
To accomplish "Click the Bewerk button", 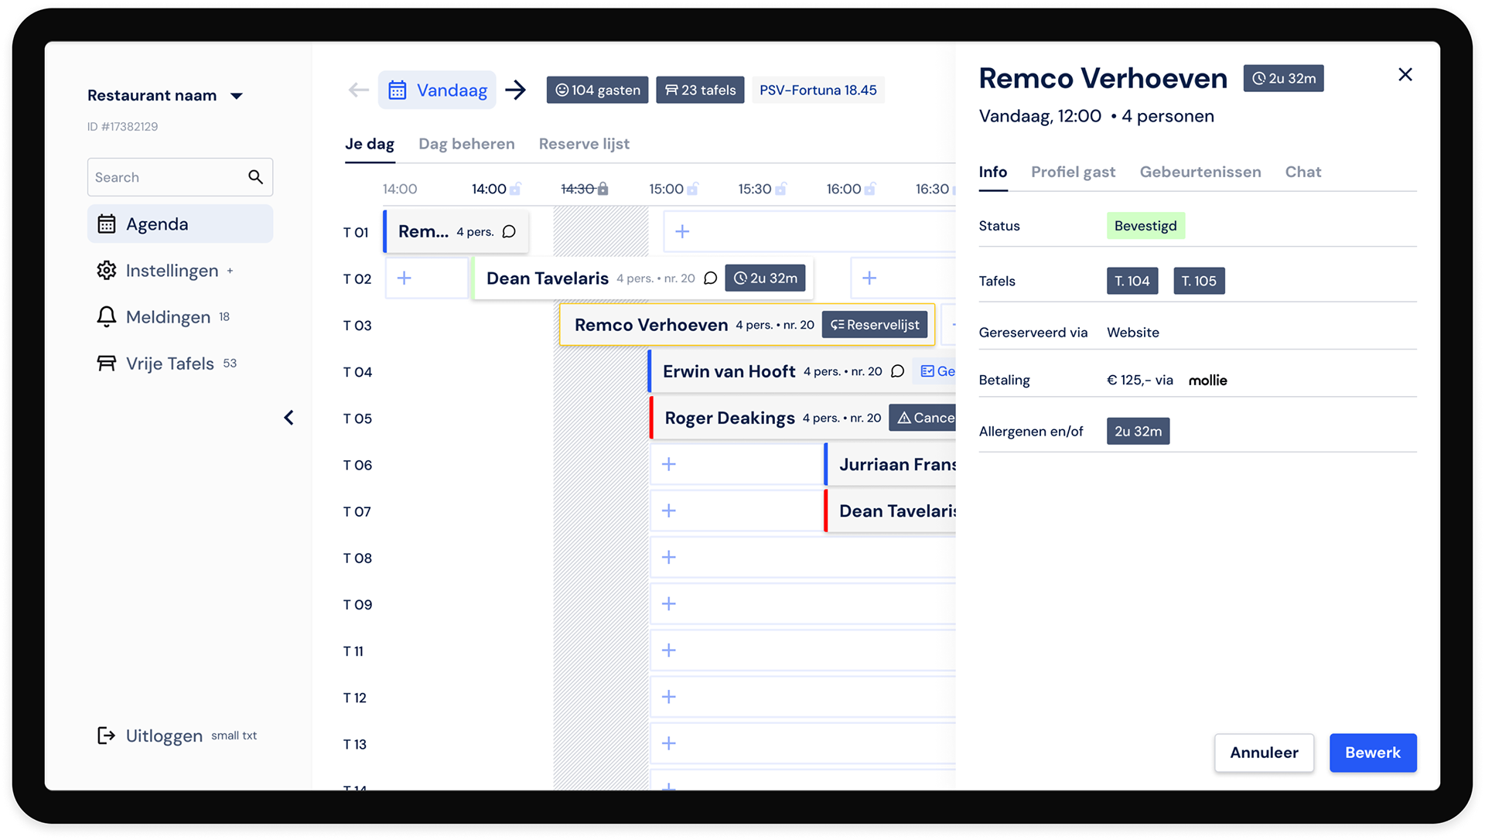I will pyautogui.click(x=1372, y=753).
